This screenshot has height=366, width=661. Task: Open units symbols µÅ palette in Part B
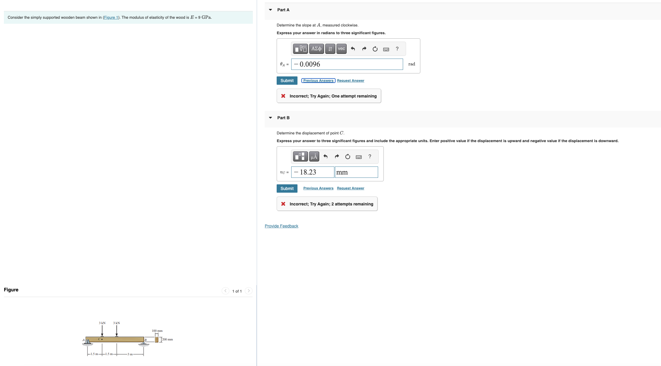[314, 157]
